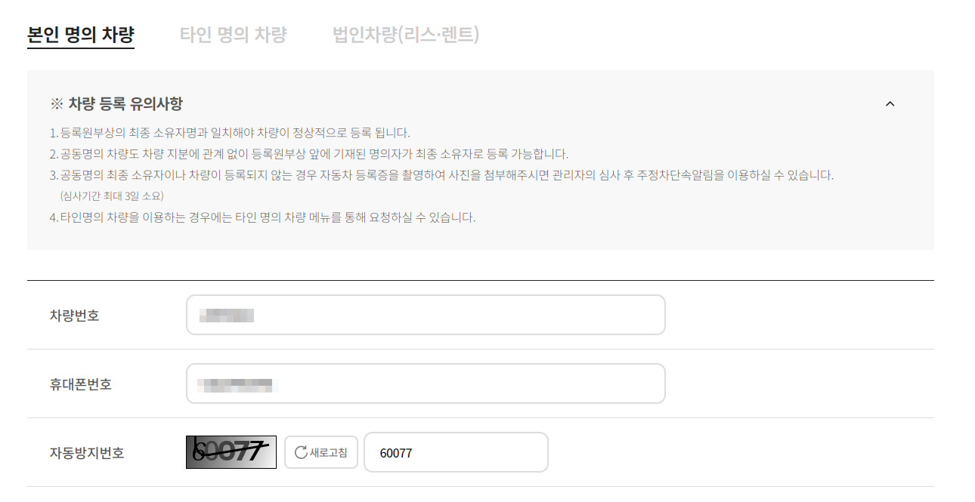
Task: Click the distorted 60077 security image
Action: point(231,452)
